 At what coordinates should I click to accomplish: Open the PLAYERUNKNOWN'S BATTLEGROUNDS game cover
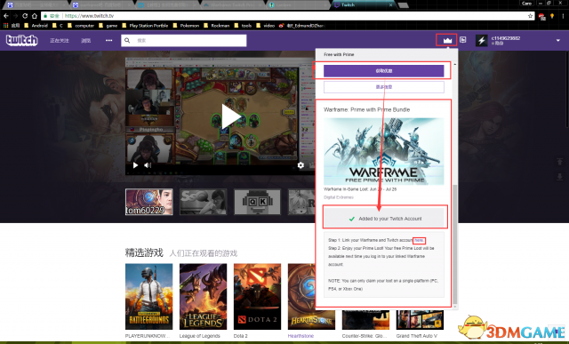148,297
